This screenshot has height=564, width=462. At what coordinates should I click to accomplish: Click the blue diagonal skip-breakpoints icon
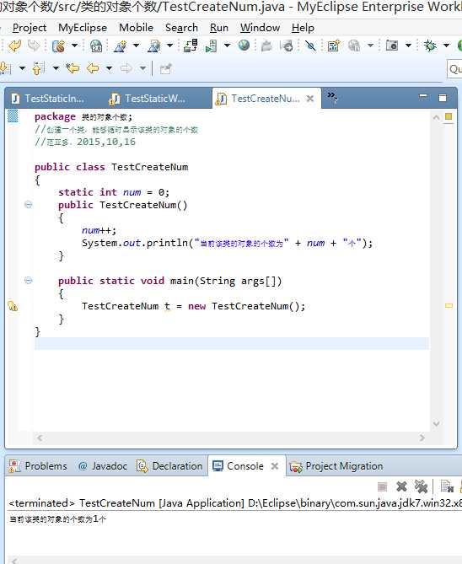click(309, 46)
